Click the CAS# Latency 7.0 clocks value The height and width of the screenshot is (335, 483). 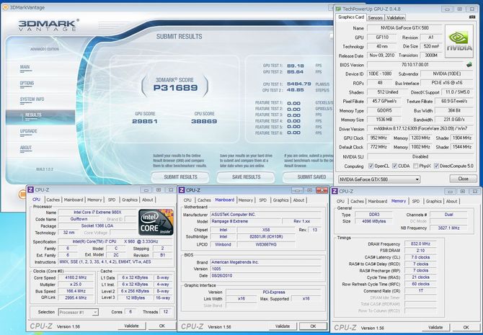(x=420, y=257)
